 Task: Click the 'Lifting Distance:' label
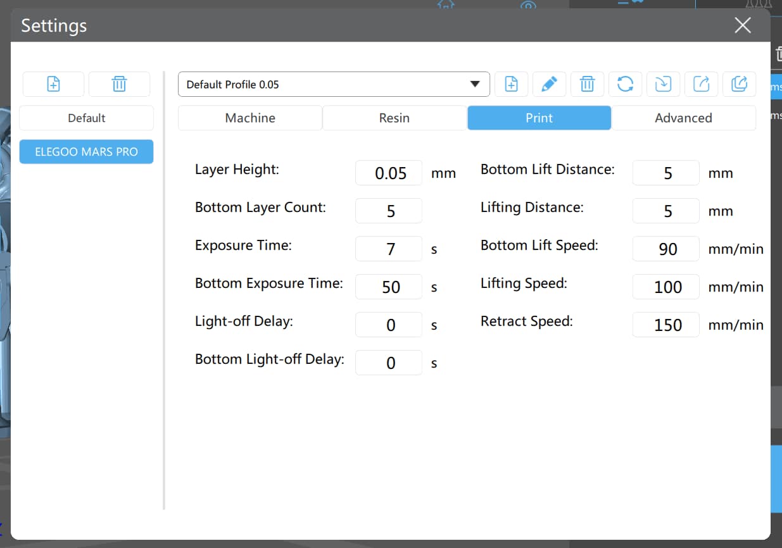click(x=532, y=208)
